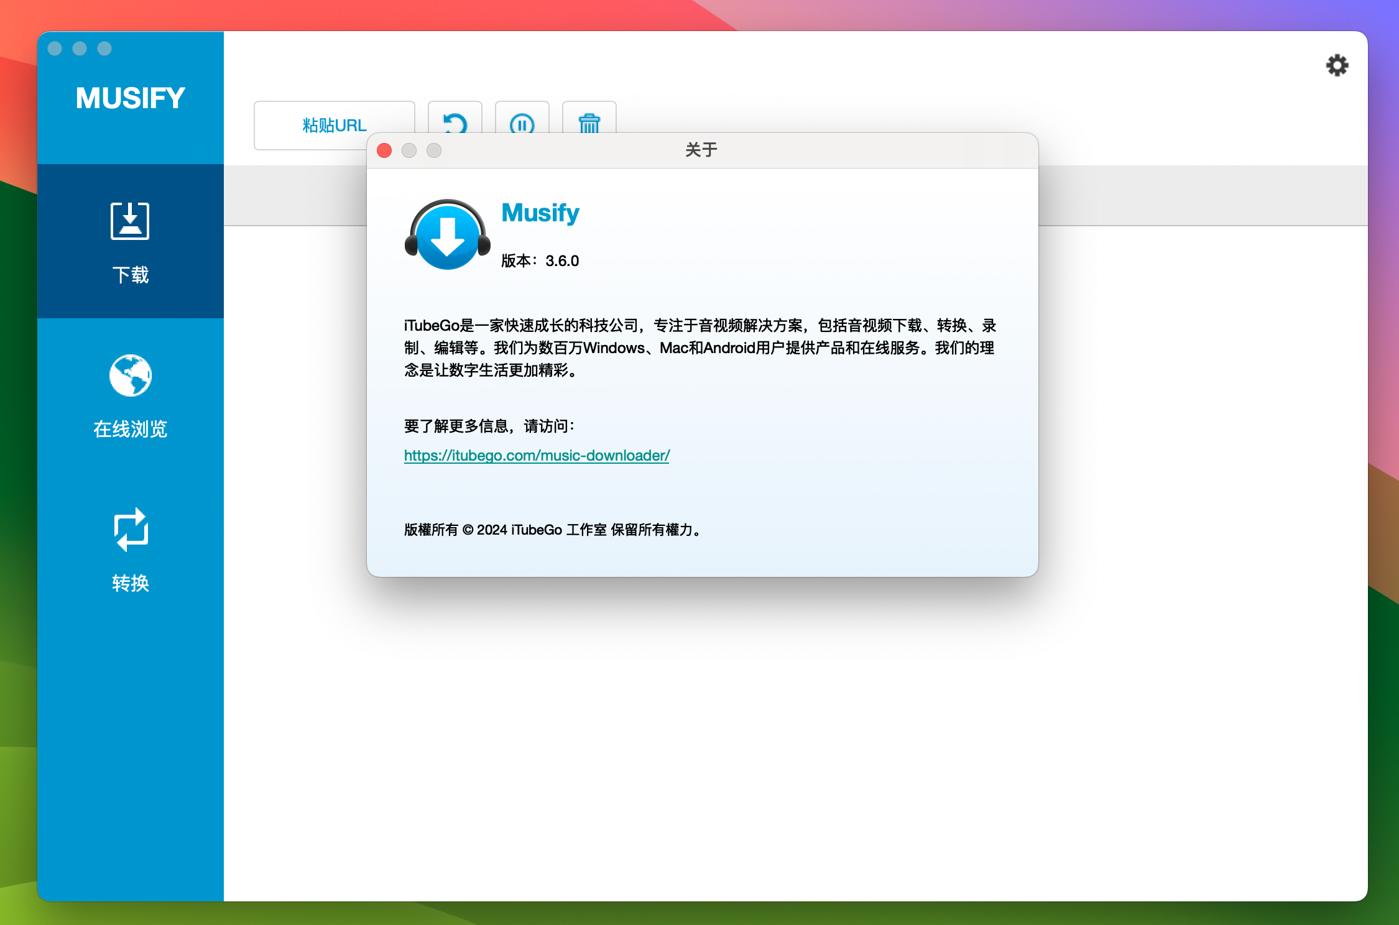This screenshot has width=1399, height=925.
Task: Click the 要了解更多信息，请访问 text
Action: tap(490, 426)
